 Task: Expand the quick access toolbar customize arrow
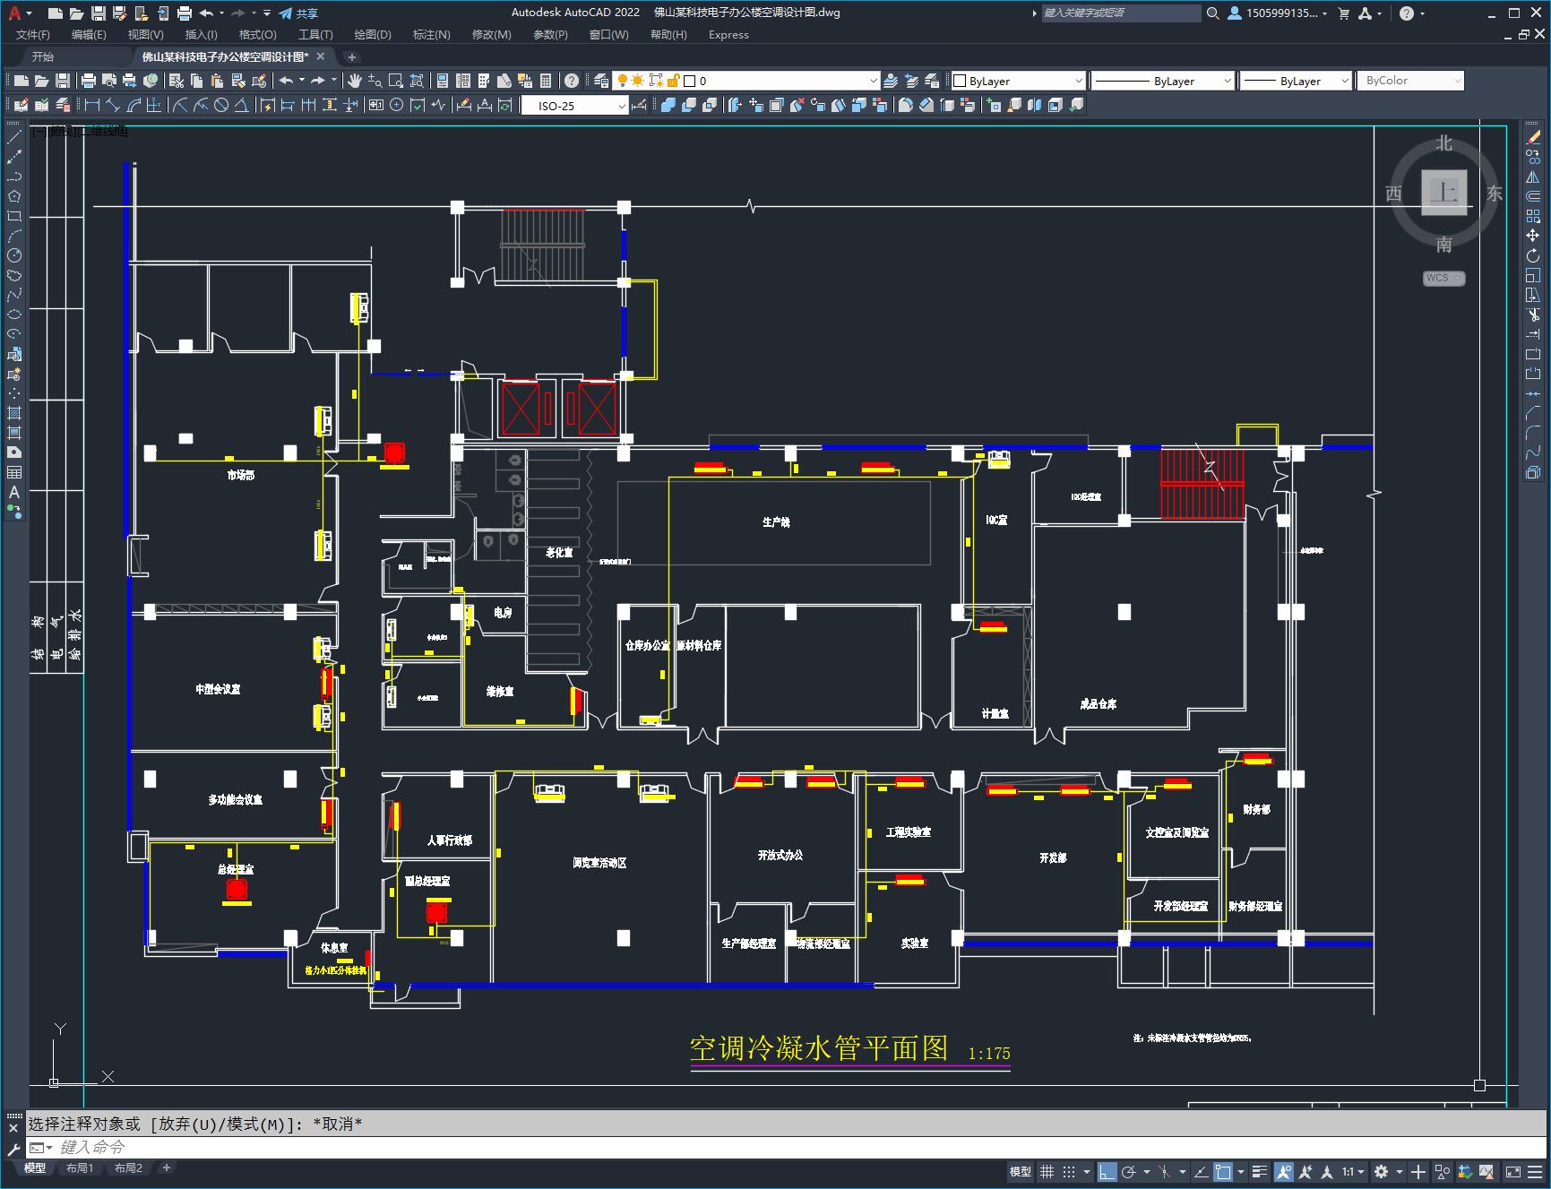point(267,13)
